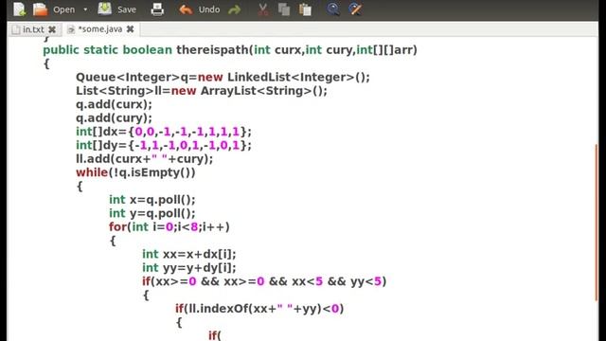Screen dimensions: 606x341
Task: Click the line List<String>ll=new ArrayList
Action: pos(202,91)
